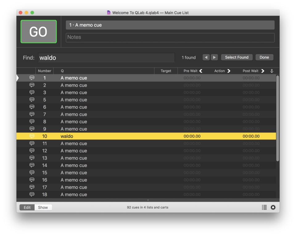
Task: Jump to the next found result arrow
Action: (x=214, y=58)
